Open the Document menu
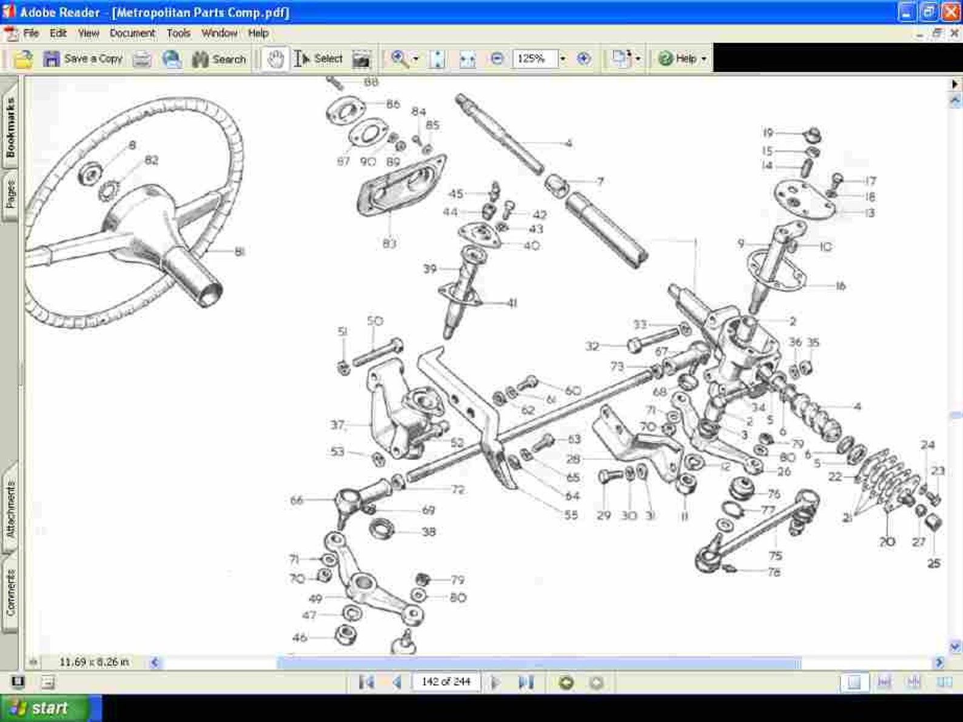This screenshot has width=963, height=722. pos(132,33)
